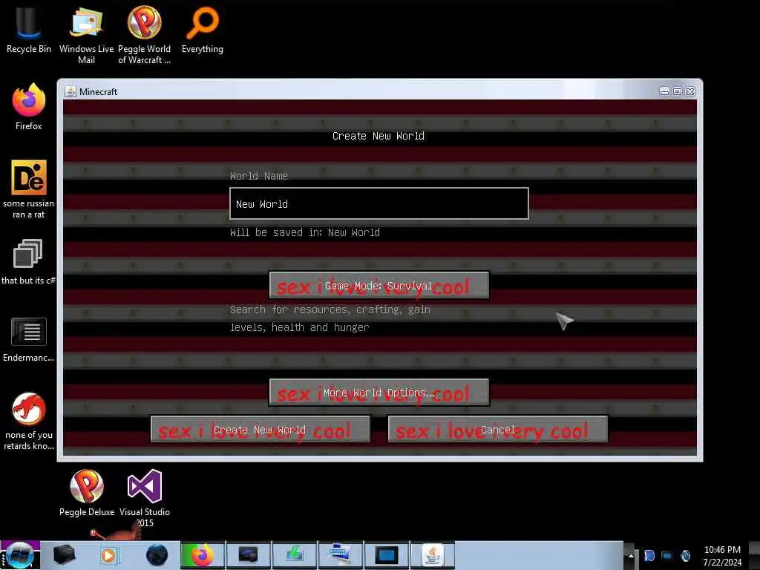The image size is (760, 570).
Task: Maximize the Minecraft window
Action: click(677, 91)
